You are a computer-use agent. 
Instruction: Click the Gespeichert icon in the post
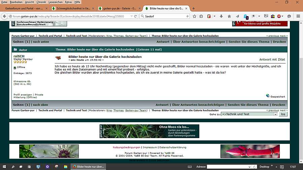(268, 96)
